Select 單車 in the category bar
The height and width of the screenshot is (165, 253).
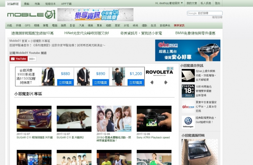click(99, 26)
